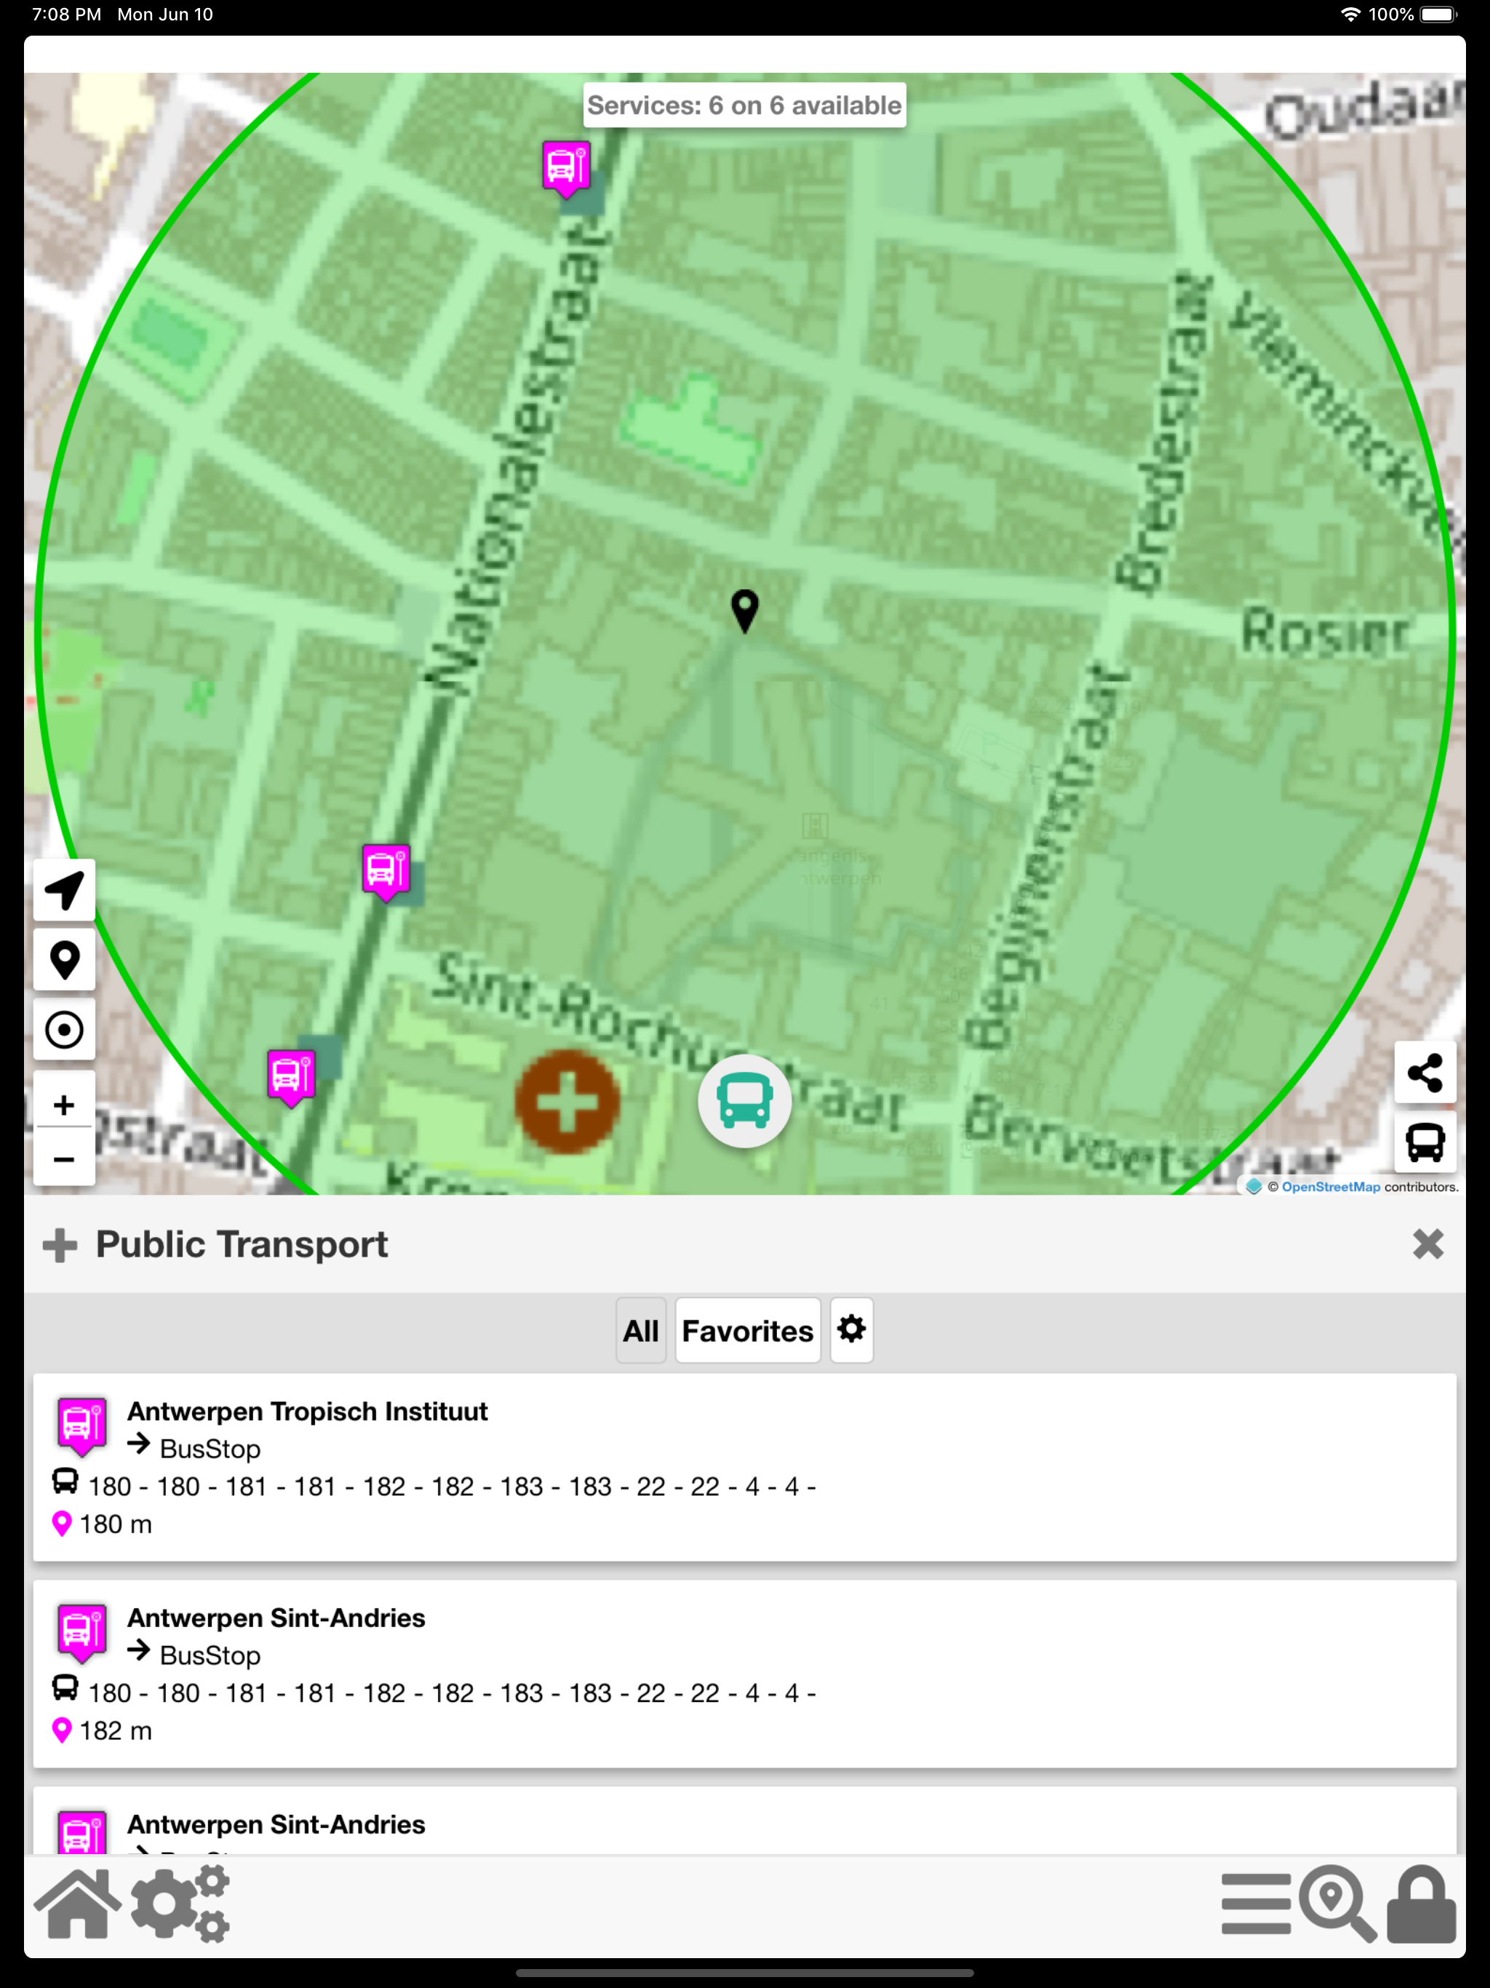This screenshot has width=1490, height=1988.
Task: Tap the brown hospital cross marker
Action: click(567, 1102)
